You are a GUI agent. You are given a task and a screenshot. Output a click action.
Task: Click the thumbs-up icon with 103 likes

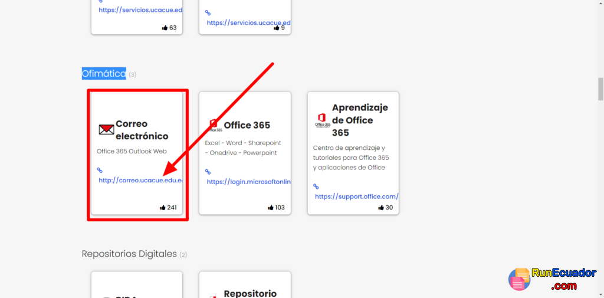[270, 207]
